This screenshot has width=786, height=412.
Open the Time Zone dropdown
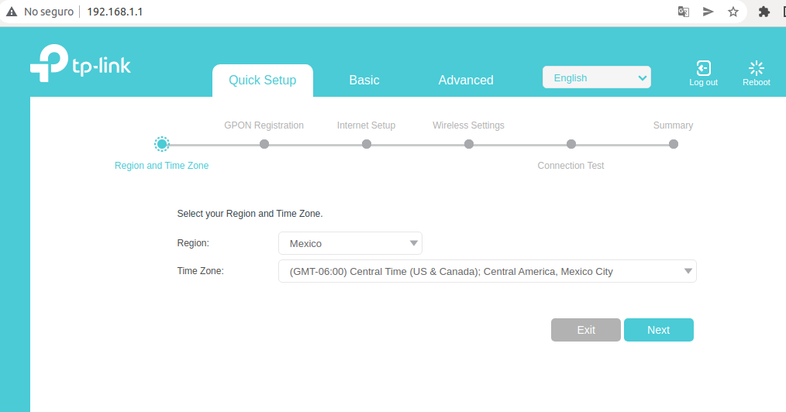click(x=487, y=271)
